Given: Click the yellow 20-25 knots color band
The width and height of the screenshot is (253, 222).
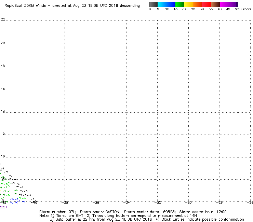Looking at the screenshot, I should tap(189, 4).
